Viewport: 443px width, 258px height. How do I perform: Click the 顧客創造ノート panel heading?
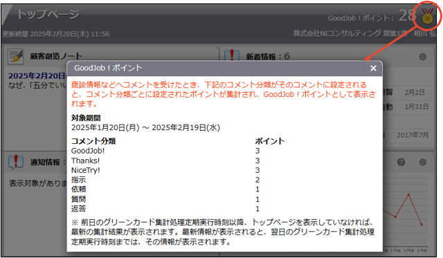click(x=56, y=56)
